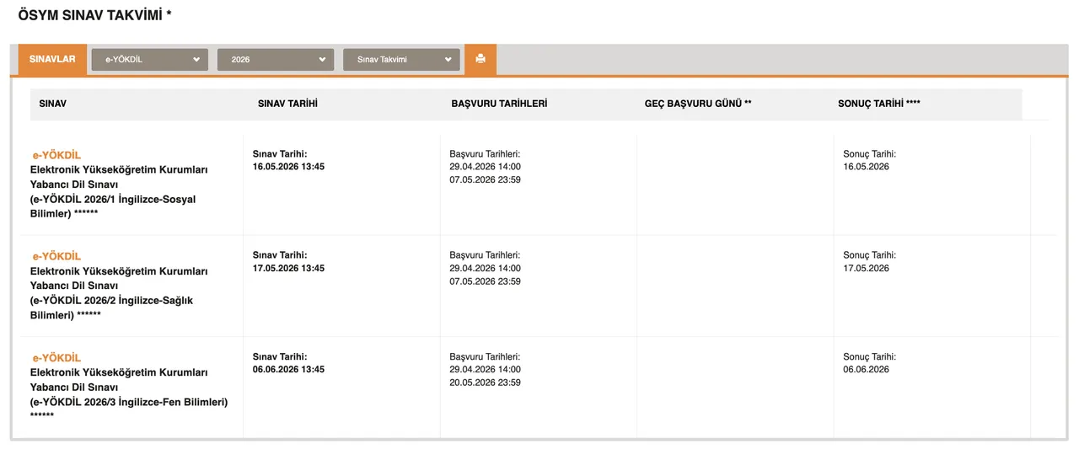This screenshot has width=1079, height=449.
Task: Click the SINAV TARİHİ column header
Action: tap(287, 104)
